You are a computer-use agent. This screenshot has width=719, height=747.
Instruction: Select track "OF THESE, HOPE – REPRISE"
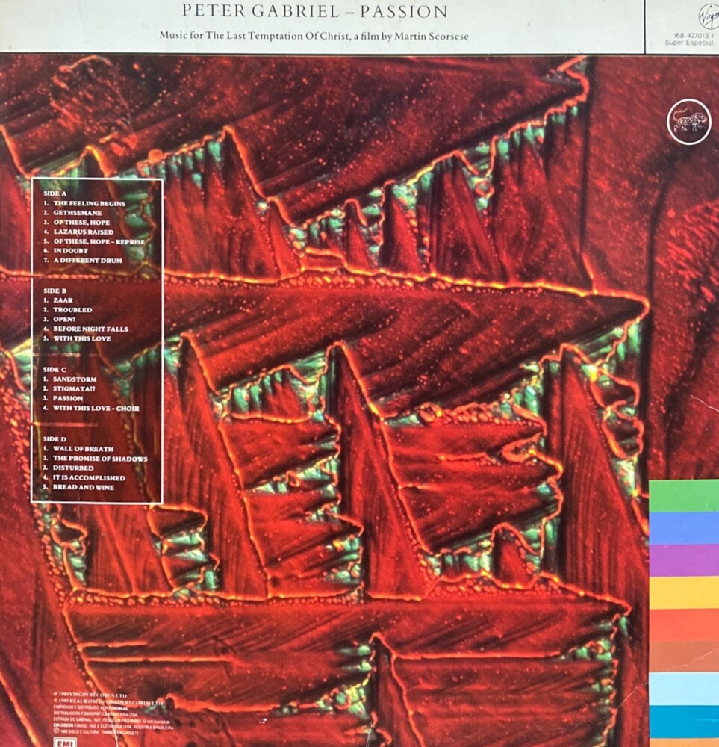(x=99, y=241)
